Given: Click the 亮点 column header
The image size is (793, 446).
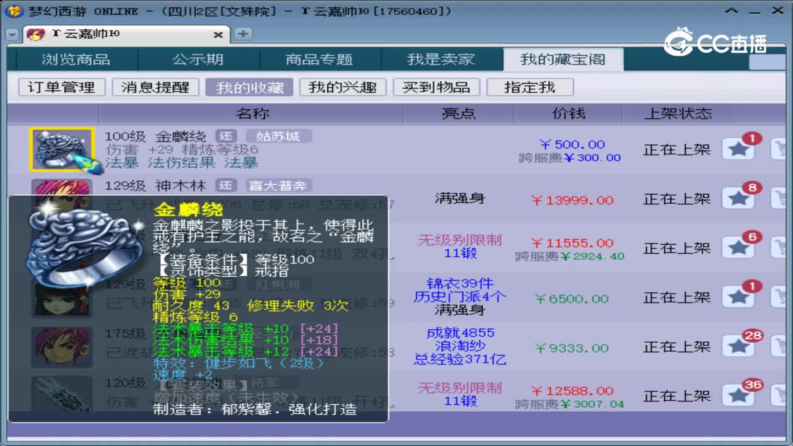Looking at the screenshot, I should click(459, 113).
